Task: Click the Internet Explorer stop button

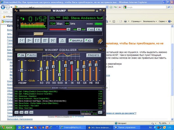Action: point(120,7)
